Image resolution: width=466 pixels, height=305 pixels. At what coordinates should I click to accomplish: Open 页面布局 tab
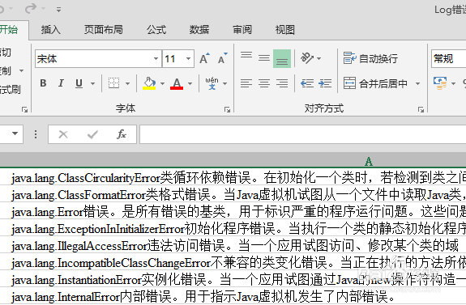tap(104, 30)
